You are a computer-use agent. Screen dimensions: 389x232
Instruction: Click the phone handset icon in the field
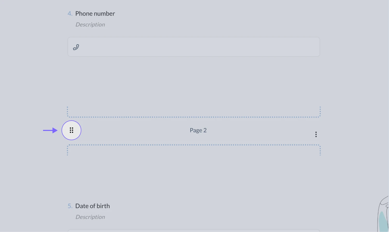[x=76, y=47]
